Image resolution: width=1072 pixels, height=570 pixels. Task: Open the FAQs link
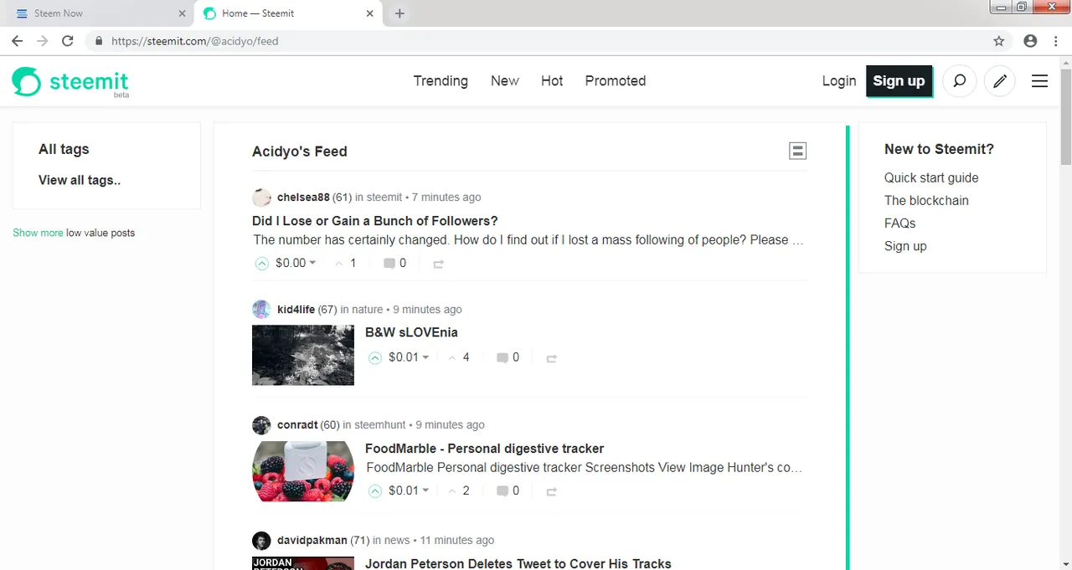(x=900, y=223)
